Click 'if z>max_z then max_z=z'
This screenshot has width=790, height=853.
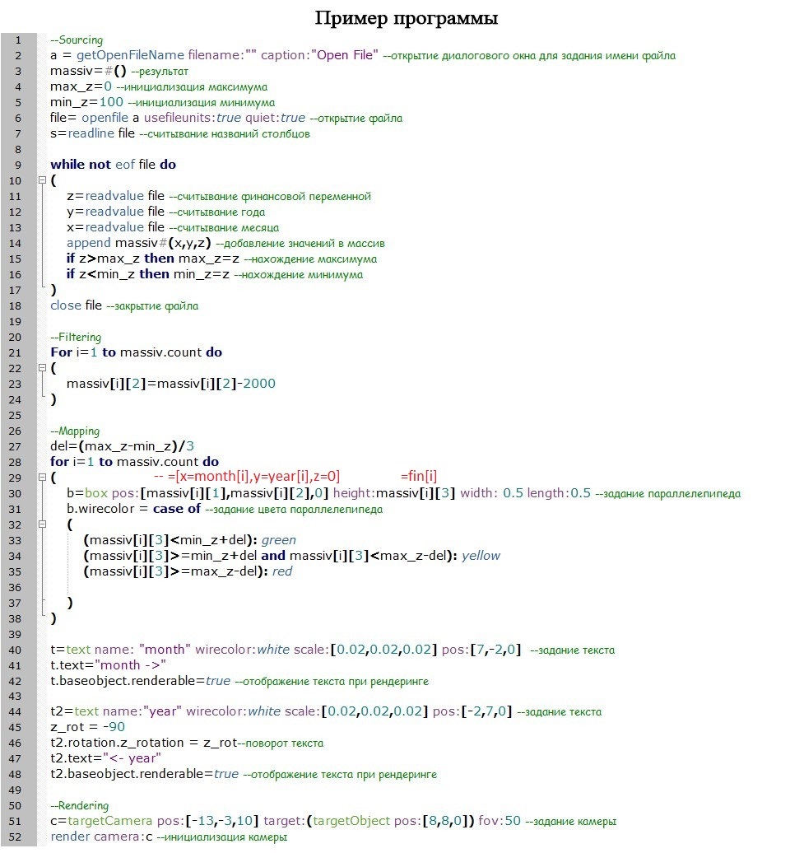[x=153, y=259]
